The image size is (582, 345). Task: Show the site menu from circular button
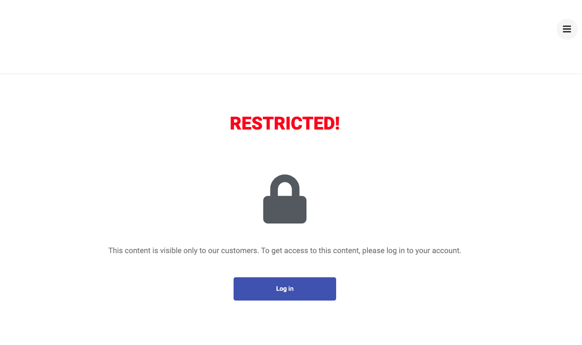click(567, 29)
